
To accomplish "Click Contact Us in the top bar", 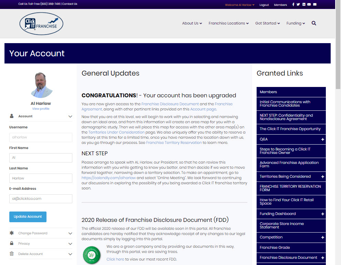I will click(70, 4).
